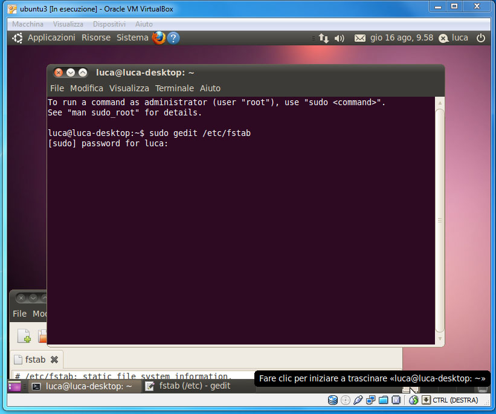This screenshot has width=496, height=414.
Task: Open the terminal's Modifica menu
Action: (x=86, y=88)
